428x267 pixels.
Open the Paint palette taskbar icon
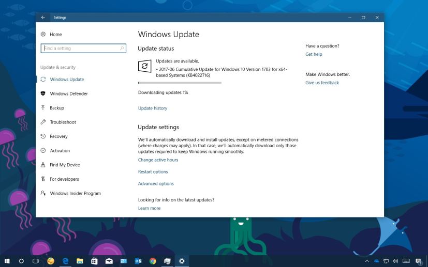51,261
